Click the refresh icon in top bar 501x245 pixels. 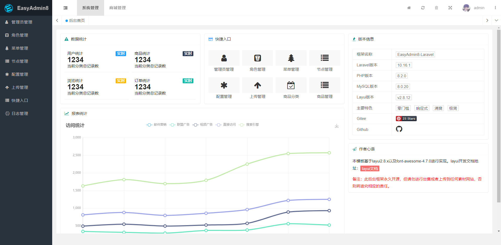tap(423, 8)
